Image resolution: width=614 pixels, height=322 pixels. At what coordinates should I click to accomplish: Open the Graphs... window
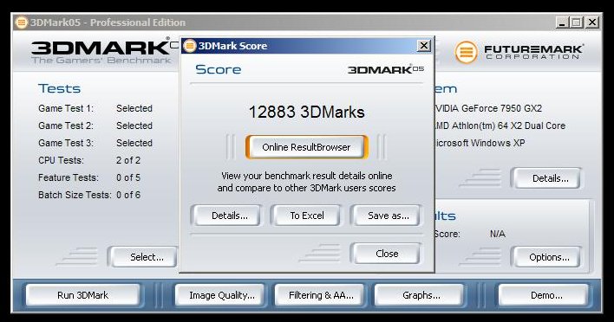pyautogui.click(x=420, y=295)
